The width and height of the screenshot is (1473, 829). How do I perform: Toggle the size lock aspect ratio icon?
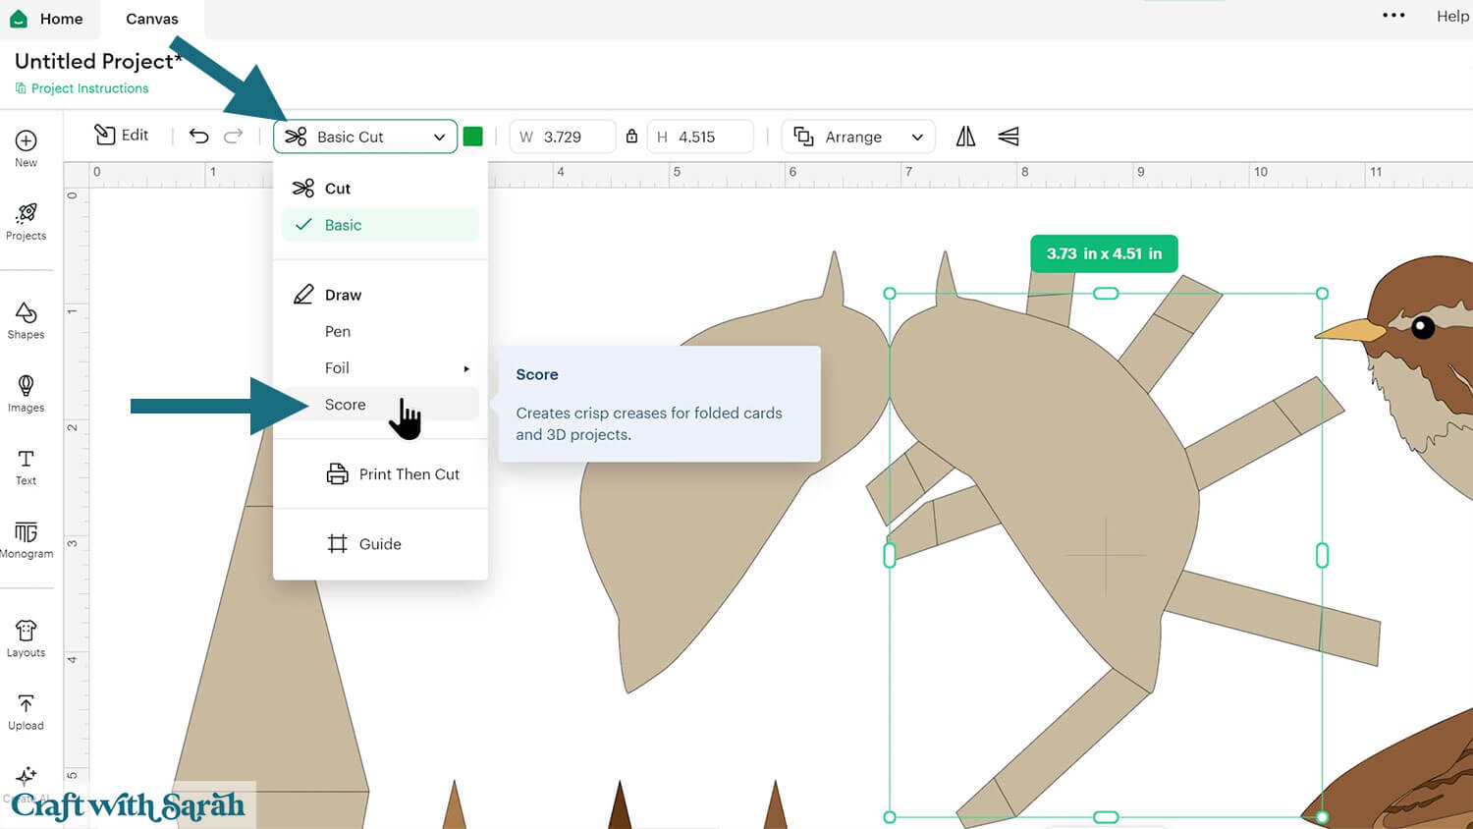pos(631,137)
